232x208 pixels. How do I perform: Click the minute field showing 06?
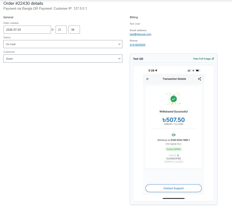click(x=74, y=30)
